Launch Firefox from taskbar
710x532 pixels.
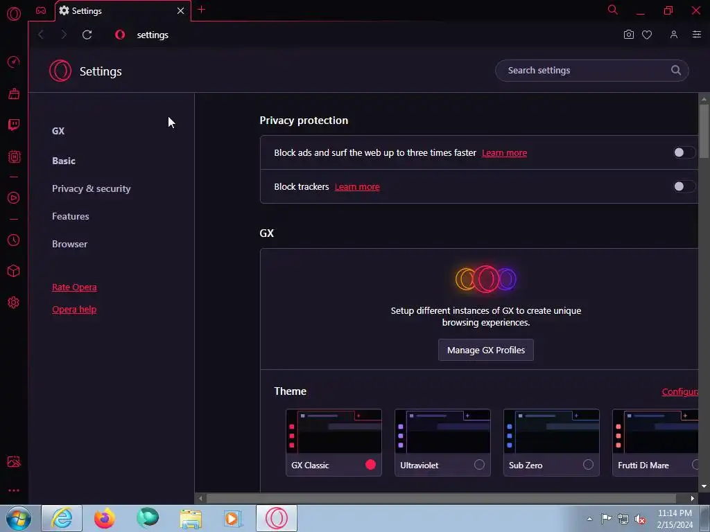click(x=105, y=518)
